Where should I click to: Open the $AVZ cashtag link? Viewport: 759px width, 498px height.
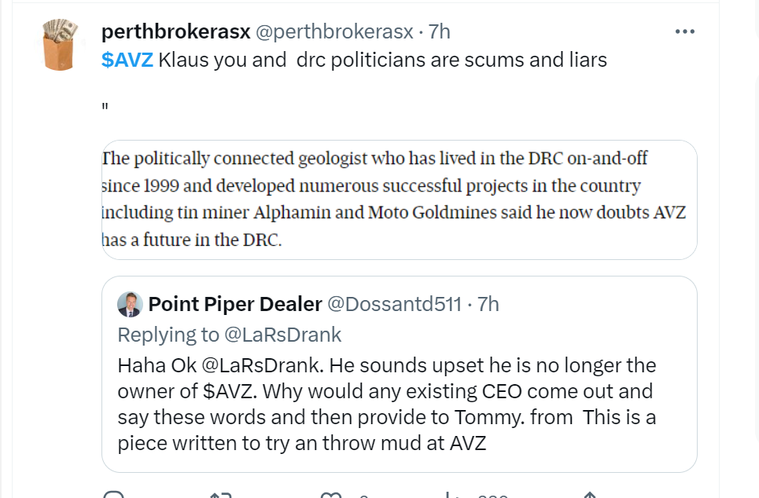click(x=127, y=60)
